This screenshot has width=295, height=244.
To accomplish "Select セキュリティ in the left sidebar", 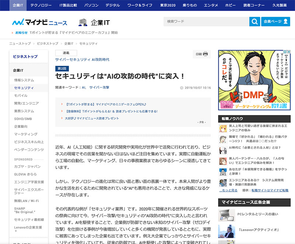I will point(24,88).
